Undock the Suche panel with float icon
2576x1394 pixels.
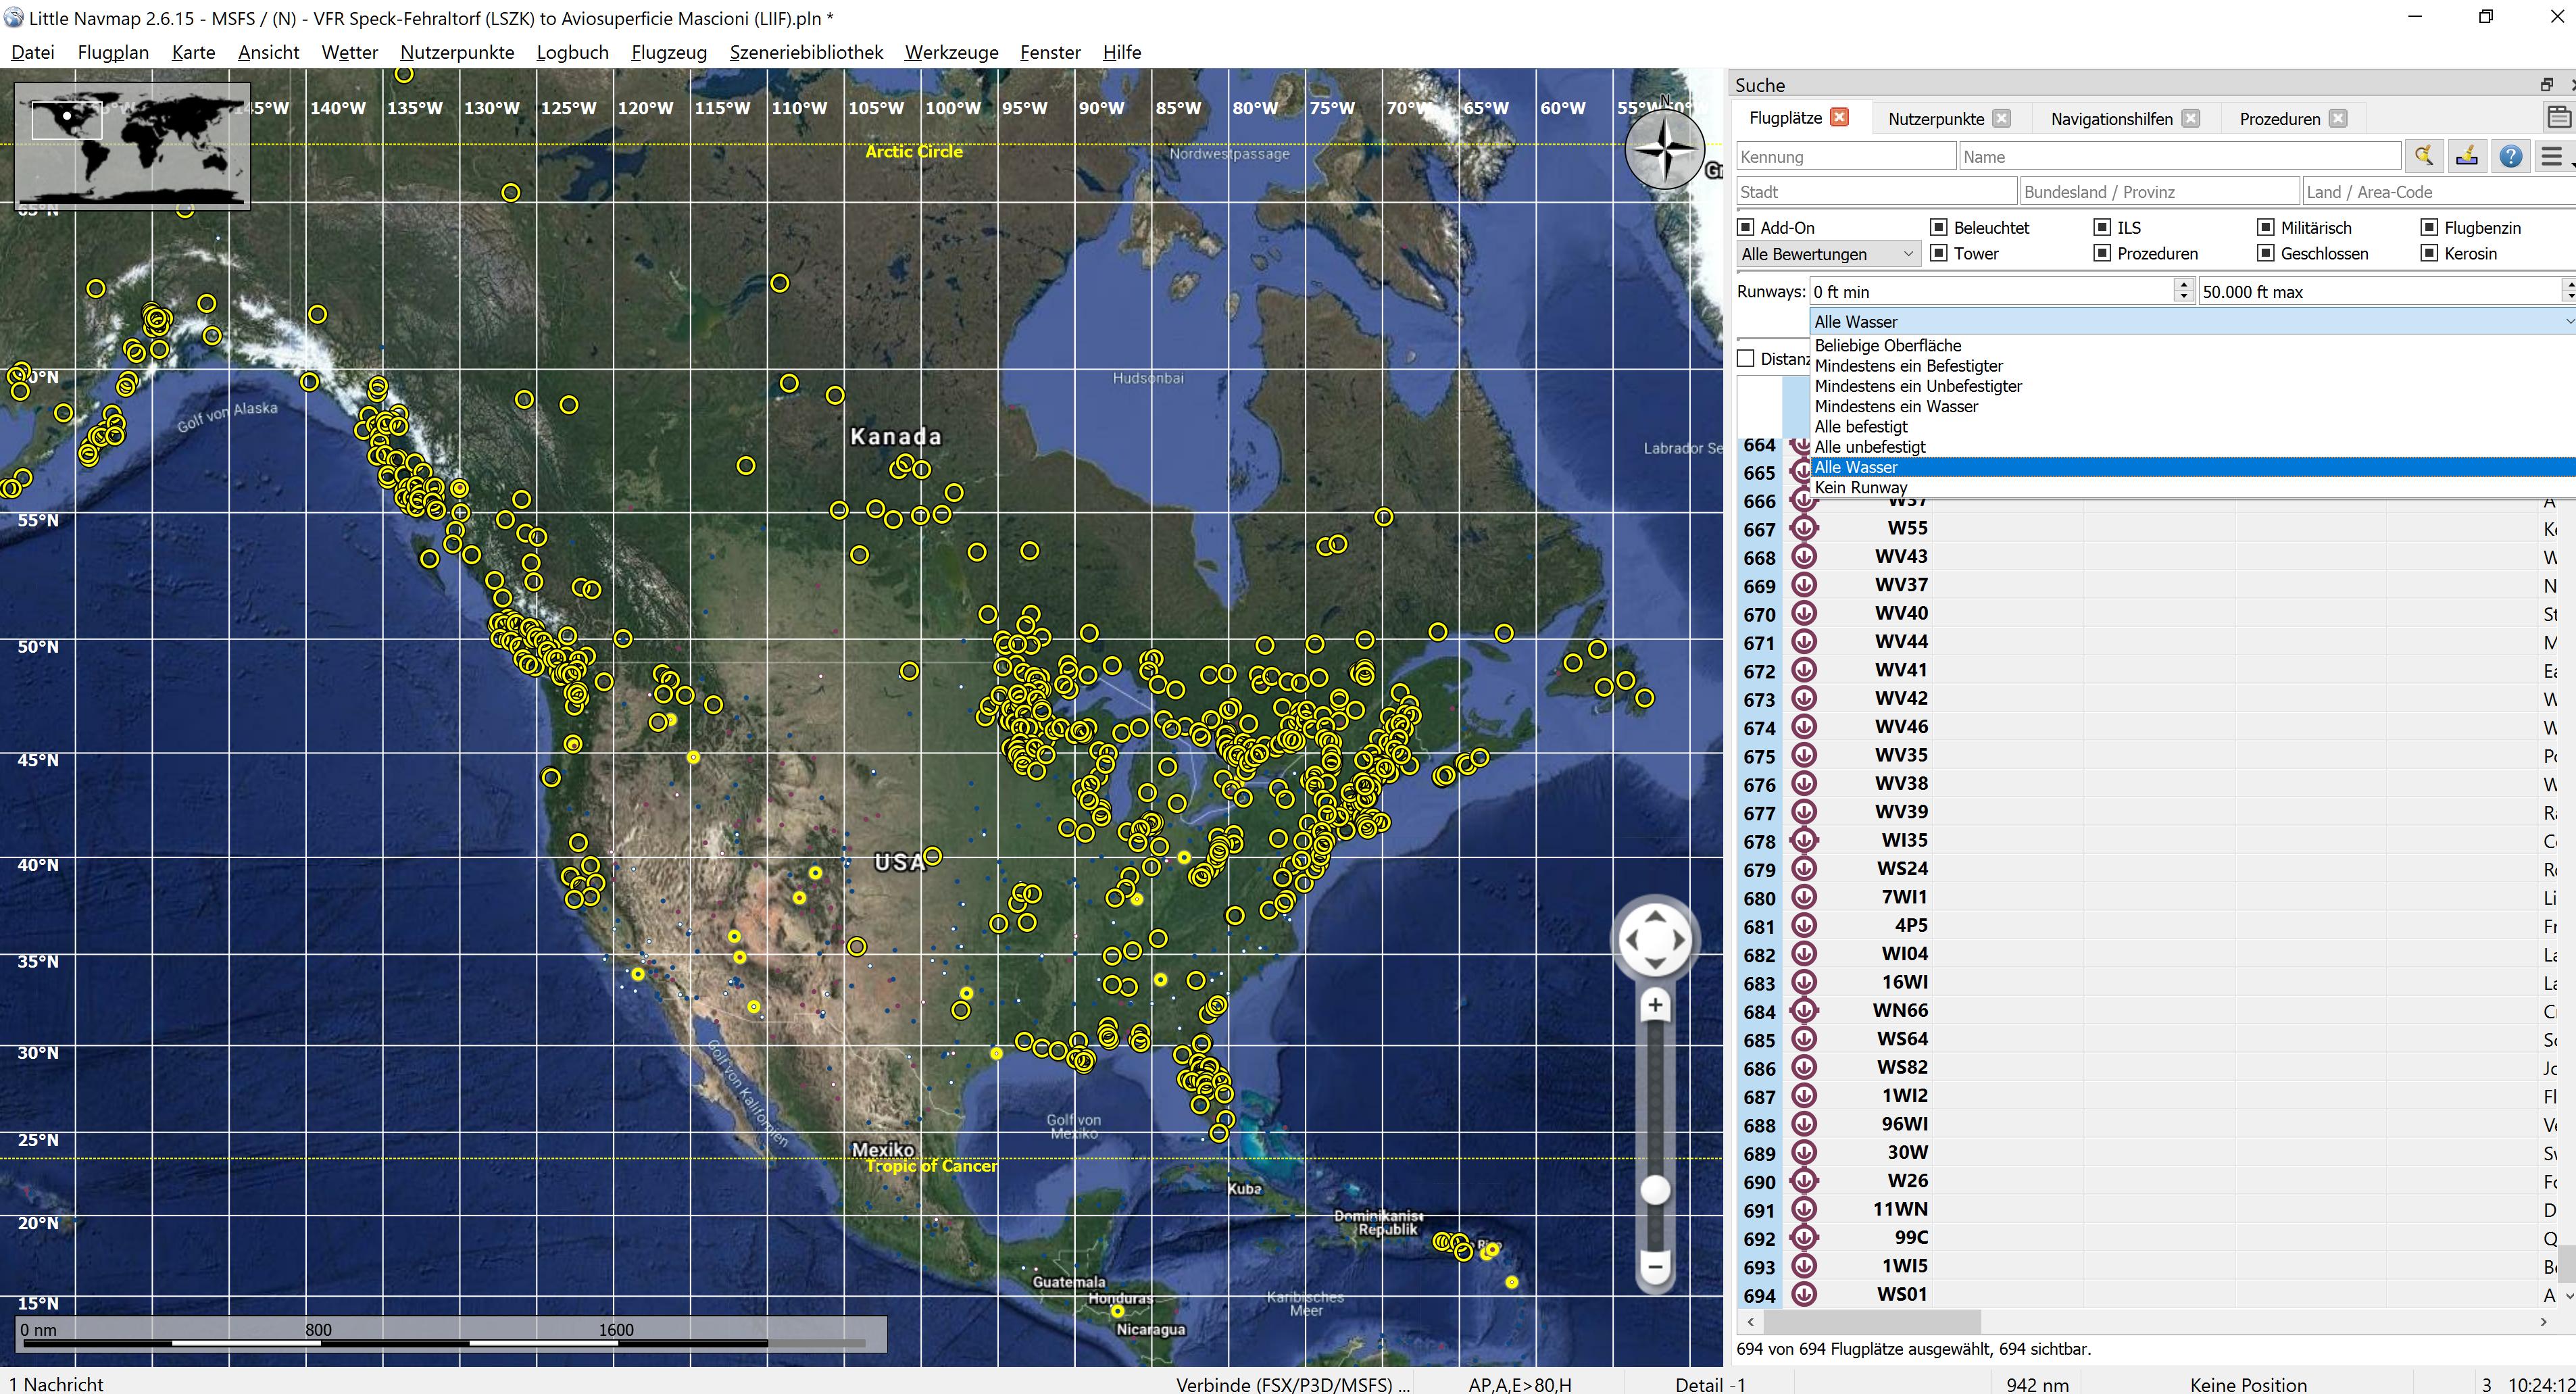coord(2546,85)
